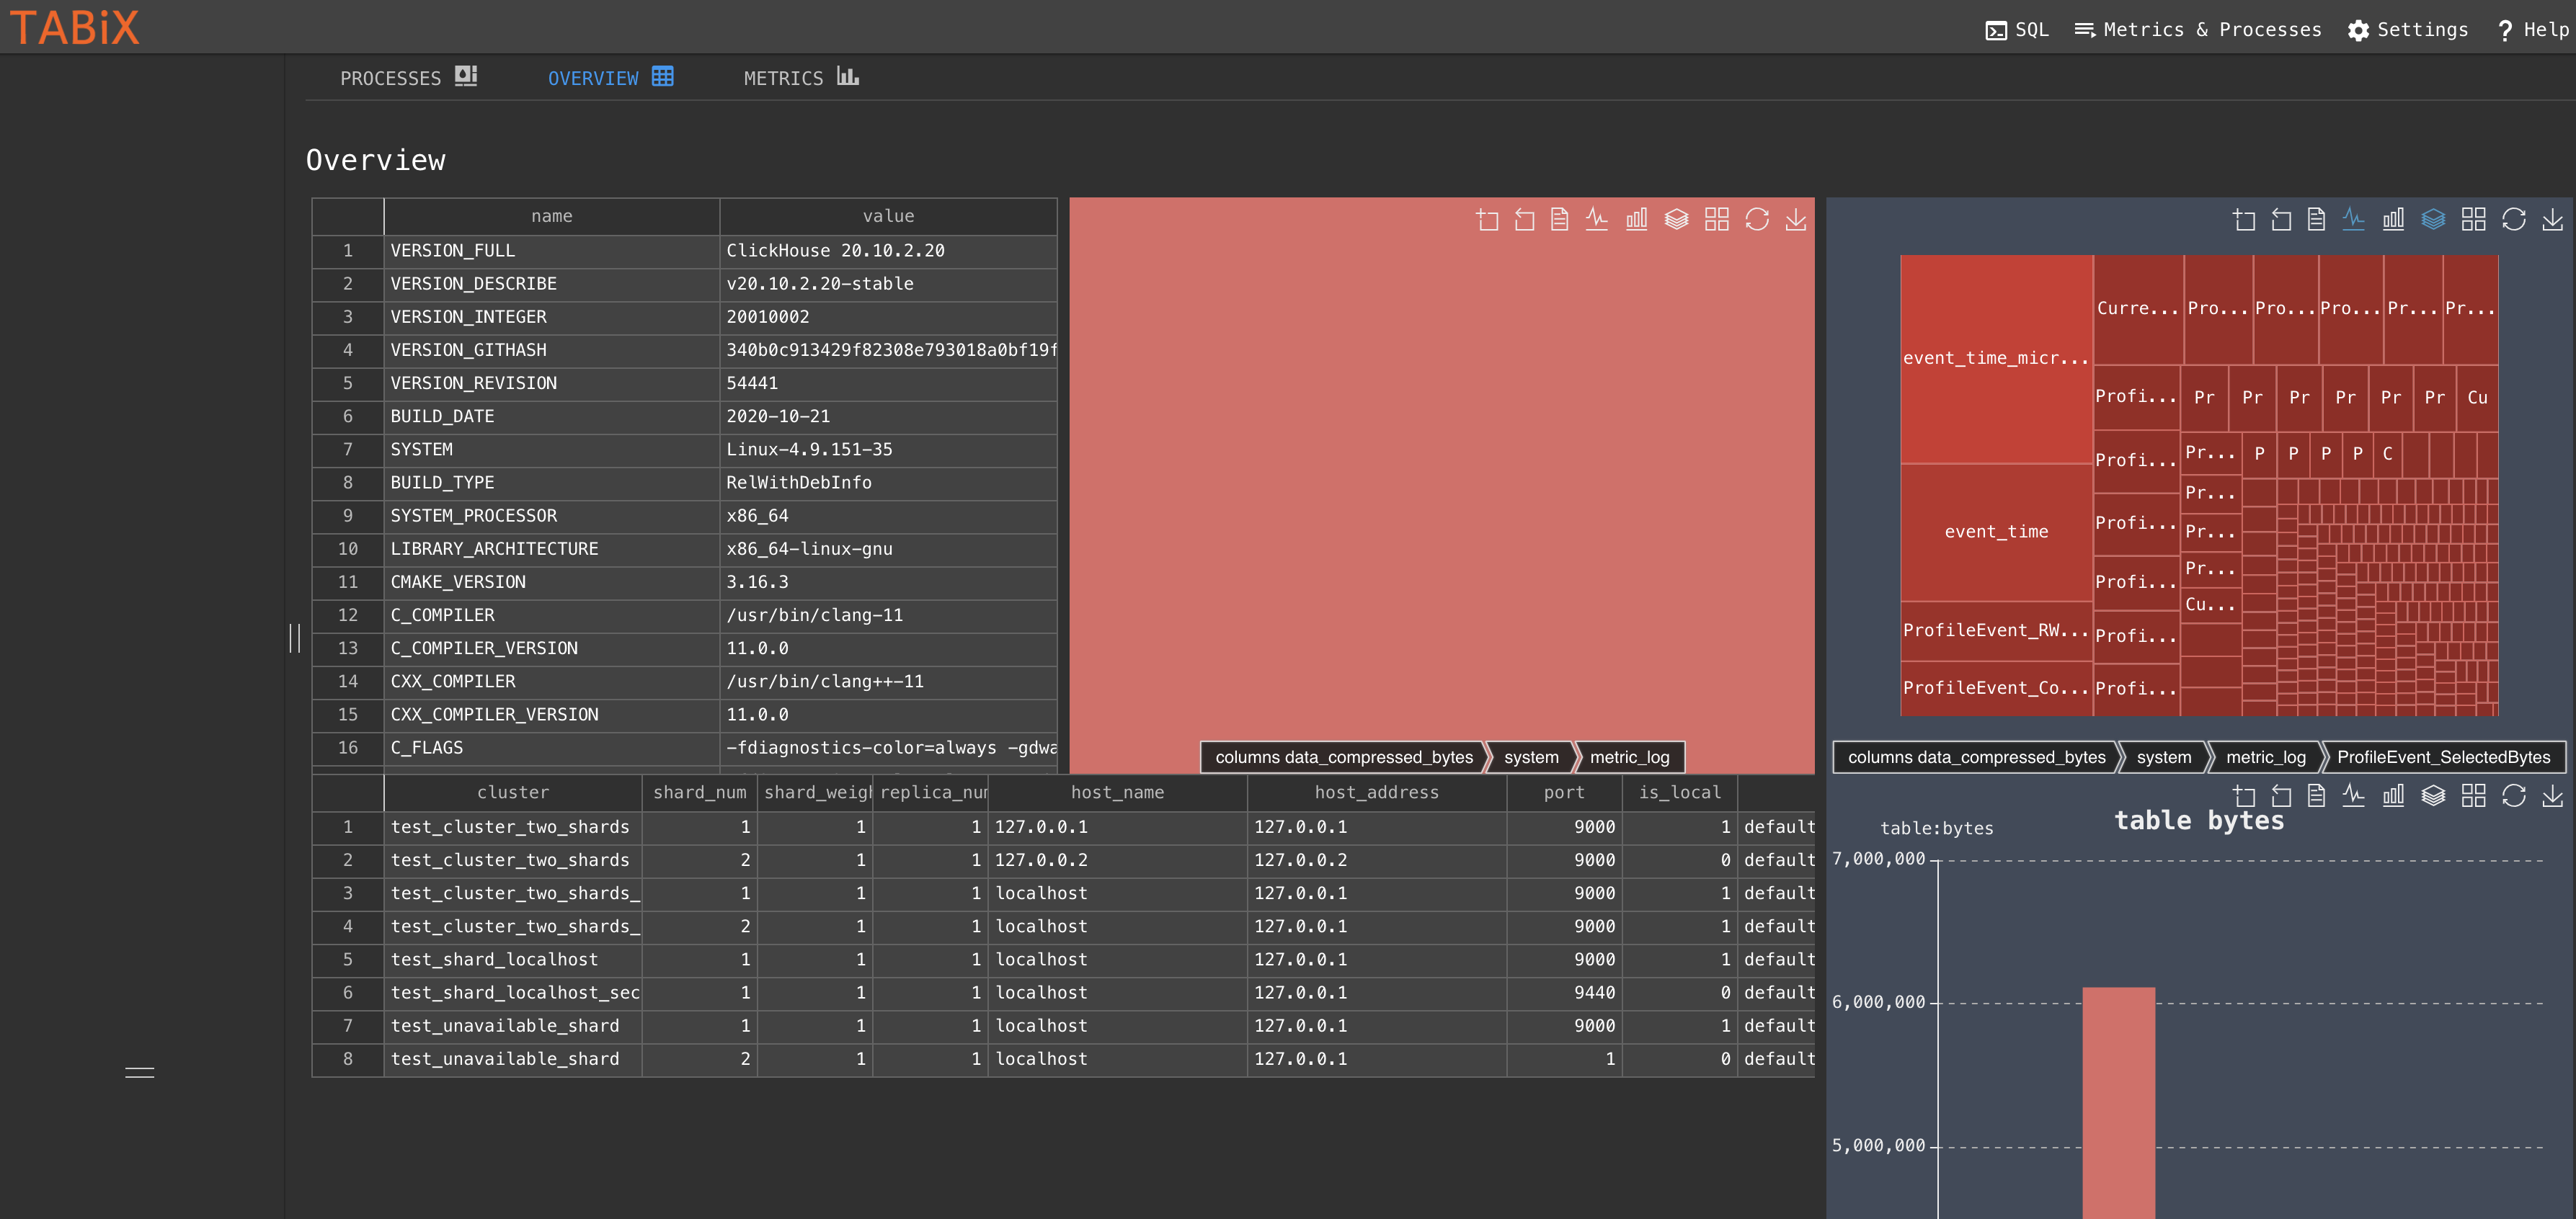
Task: Open the SQL editor from the top bar
Action: pos(2017,30)
